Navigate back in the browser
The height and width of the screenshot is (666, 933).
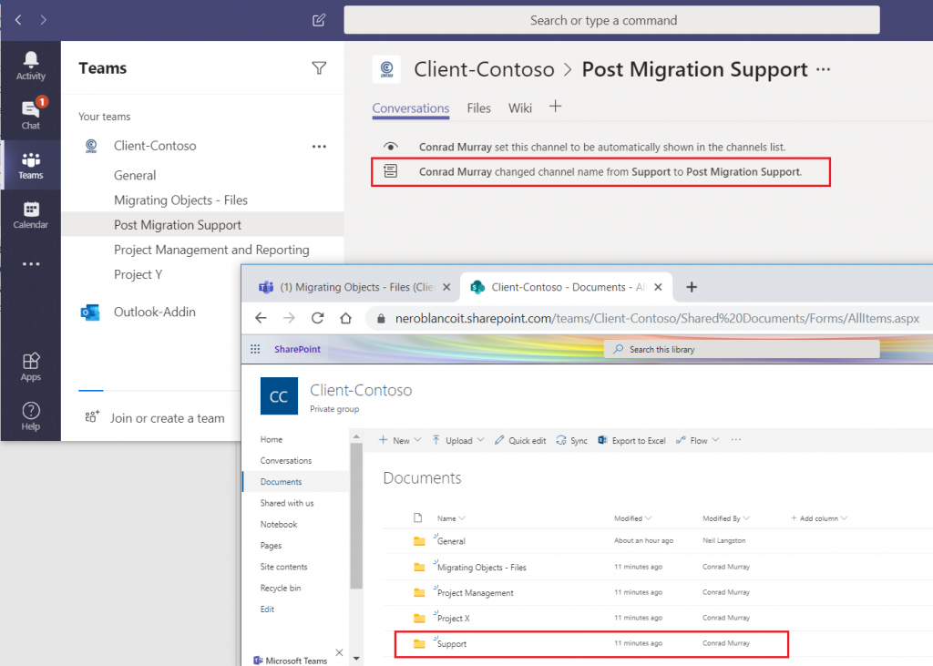pos(261,318)
